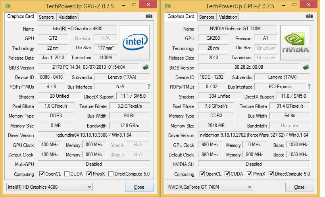Switch to Validation tab in Intel window
This screenshot has height=197, width=325.
tap(67, 17)
